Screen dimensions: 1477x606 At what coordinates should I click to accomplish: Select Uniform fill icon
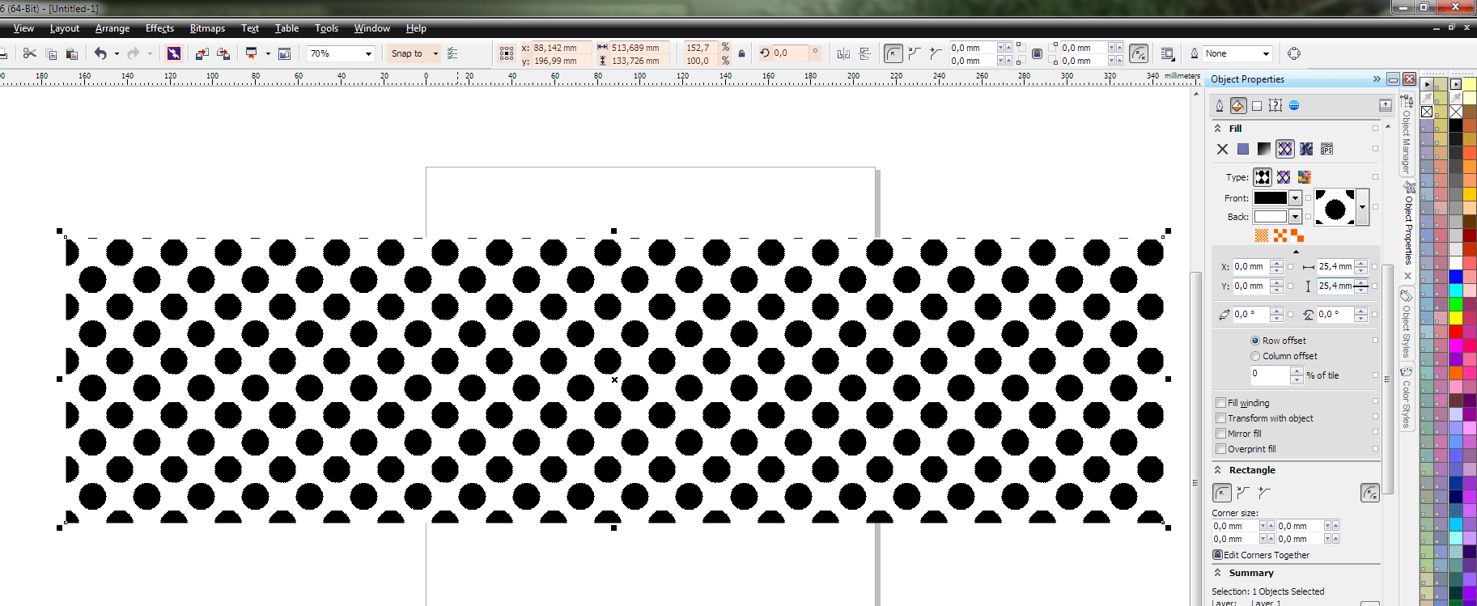click(x=1243, y=149)
